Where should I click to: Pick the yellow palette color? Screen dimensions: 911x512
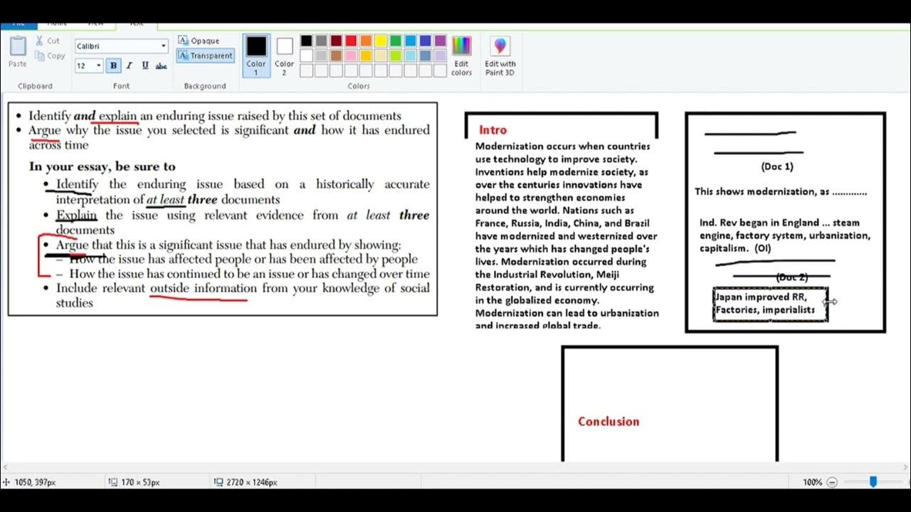(381, 41)
